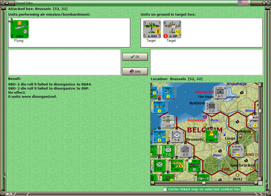271x196 pixels.
Task: Click the US flag in title bar
Action: (x=243, y=3)
